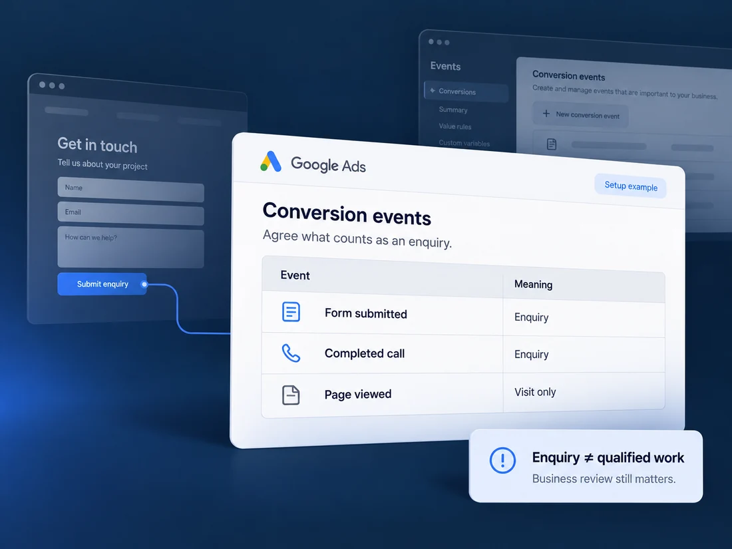
Task: Click the plus icon on New conversion event
Action: [x=546, y=113]
